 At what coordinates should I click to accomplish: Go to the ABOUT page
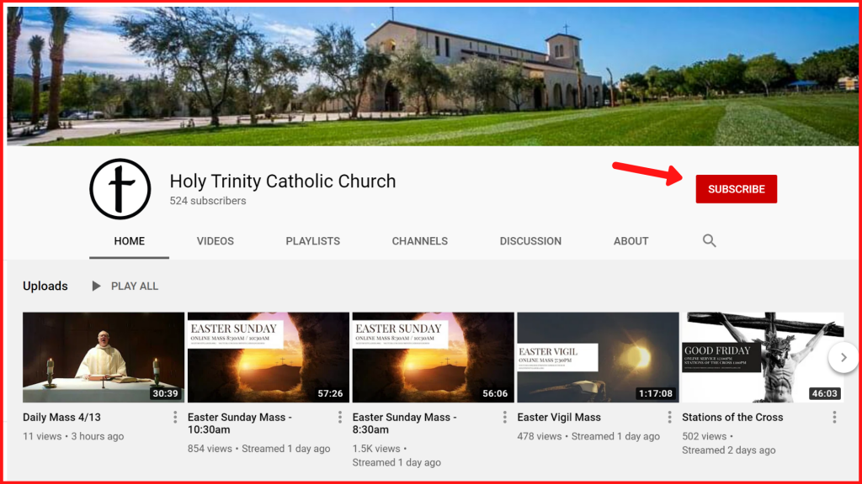click(631, 241)
